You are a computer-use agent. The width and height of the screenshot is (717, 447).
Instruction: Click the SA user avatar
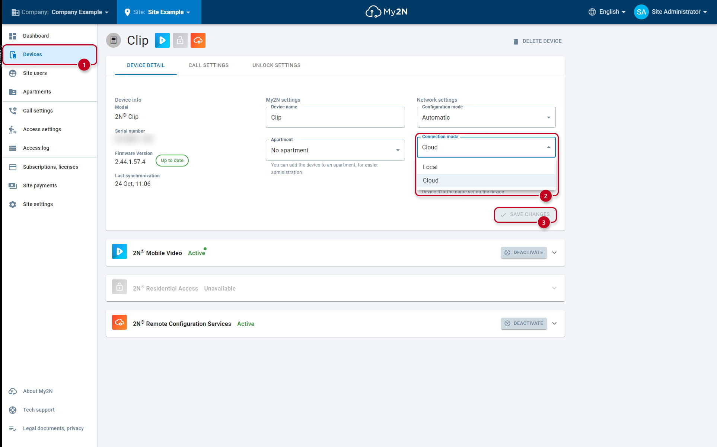click(641, 12)
